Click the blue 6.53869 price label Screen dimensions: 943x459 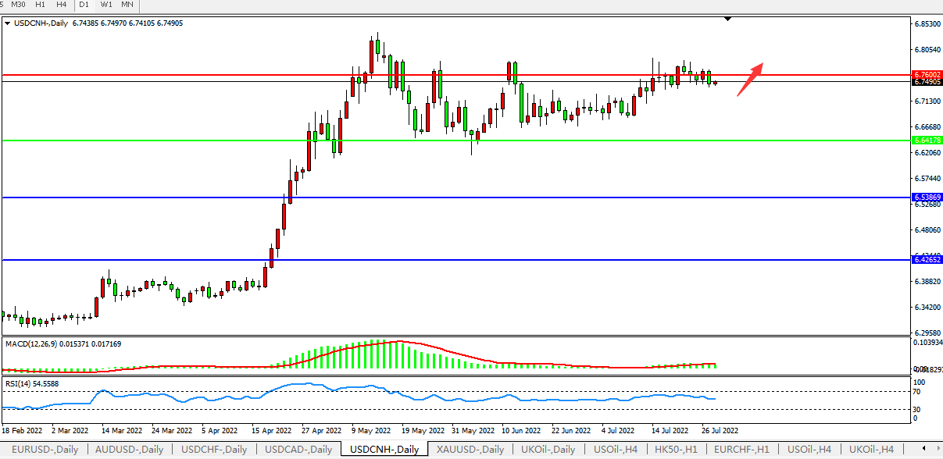(x=927, y=197)
